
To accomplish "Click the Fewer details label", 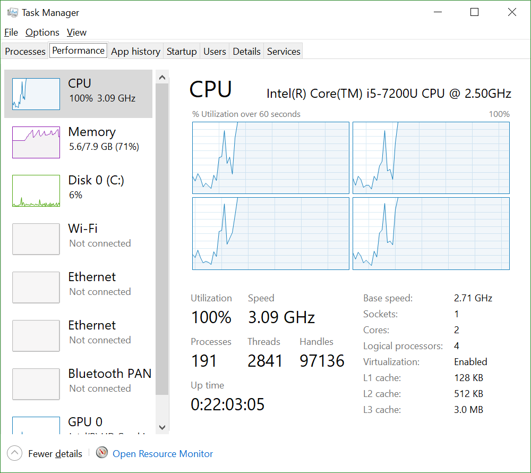I will coord(55,454).
